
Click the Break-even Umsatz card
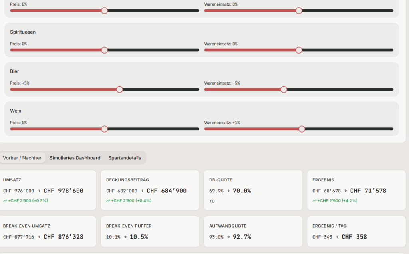click(48, 232)
